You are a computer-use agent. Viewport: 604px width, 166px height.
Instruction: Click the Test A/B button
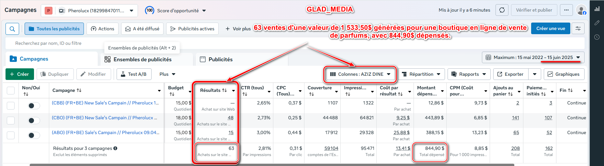(134, 74)
